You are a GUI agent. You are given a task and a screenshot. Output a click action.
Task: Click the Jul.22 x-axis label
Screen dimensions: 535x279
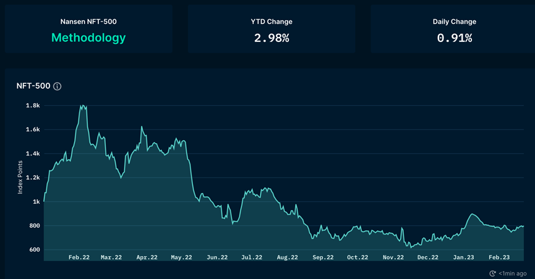point(252,257)
